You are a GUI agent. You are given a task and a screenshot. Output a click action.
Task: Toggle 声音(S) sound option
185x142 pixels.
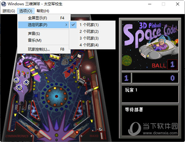coord(44,34)
